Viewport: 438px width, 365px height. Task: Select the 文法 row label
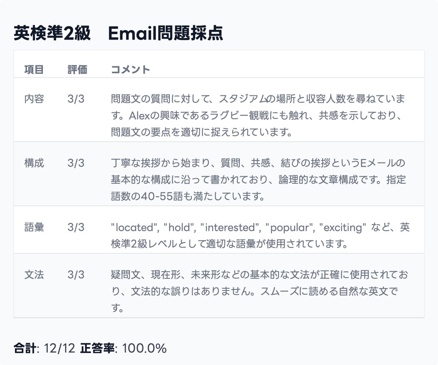34,275
